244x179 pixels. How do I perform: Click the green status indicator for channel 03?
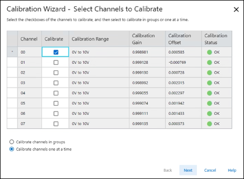click(209, 83)
